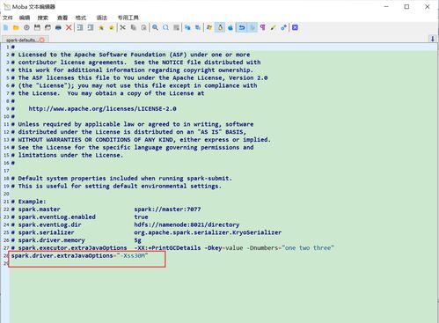Click the line '# limitations under the License.'

click(x=67, y=155)
